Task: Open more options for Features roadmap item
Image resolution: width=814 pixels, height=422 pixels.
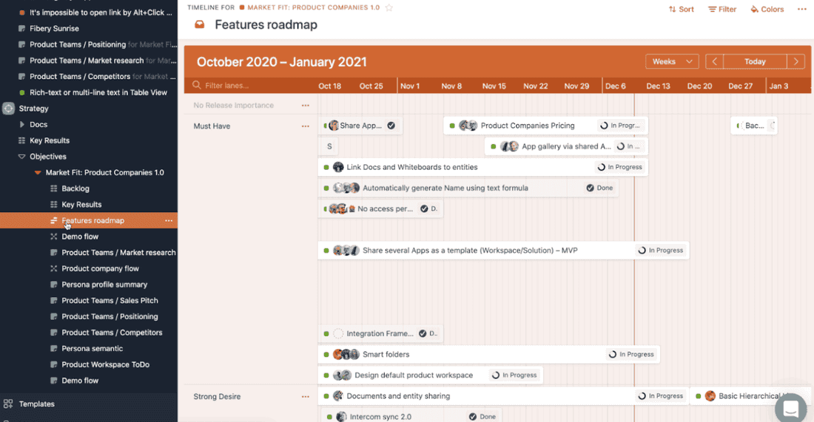Action: [x=169, y=221]
